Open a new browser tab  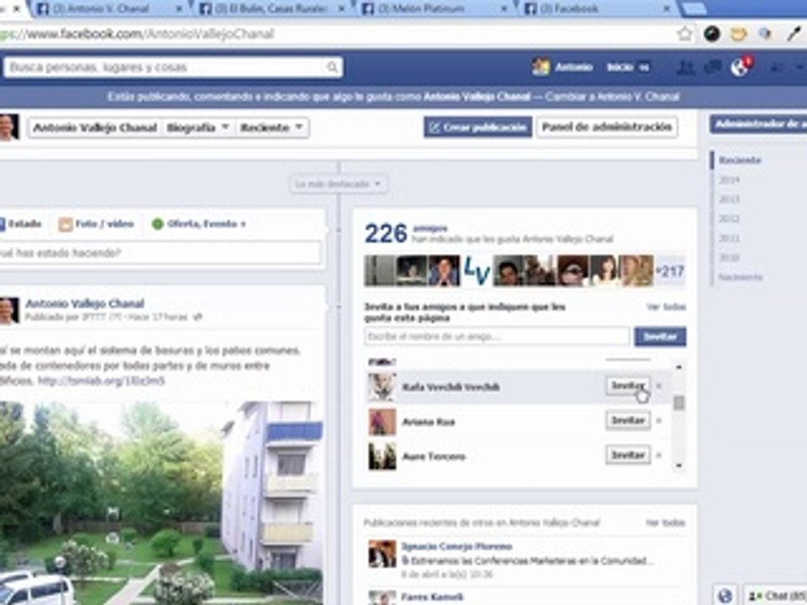coord(694,8)
